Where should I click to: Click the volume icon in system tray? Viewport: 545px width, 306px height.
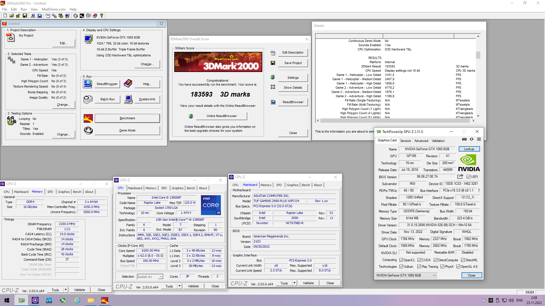[511, 300]
